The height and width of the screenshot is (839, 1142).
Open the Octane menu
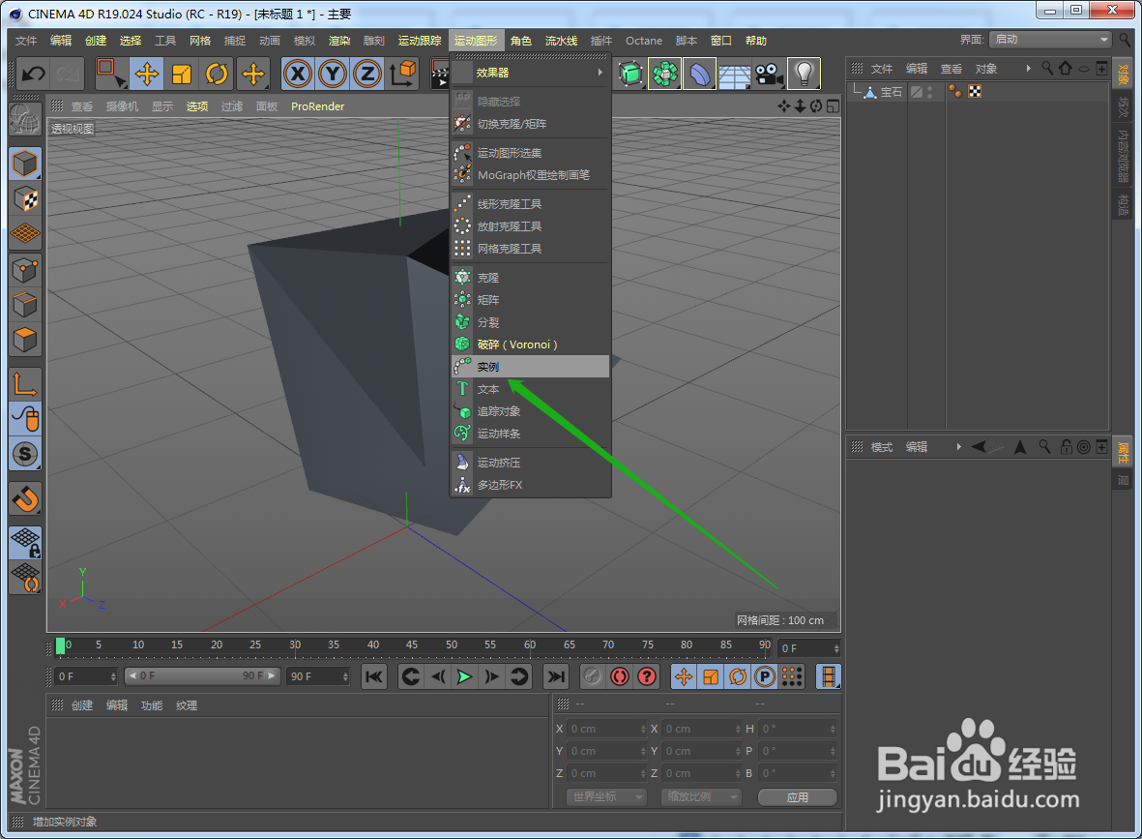point(644,41)
